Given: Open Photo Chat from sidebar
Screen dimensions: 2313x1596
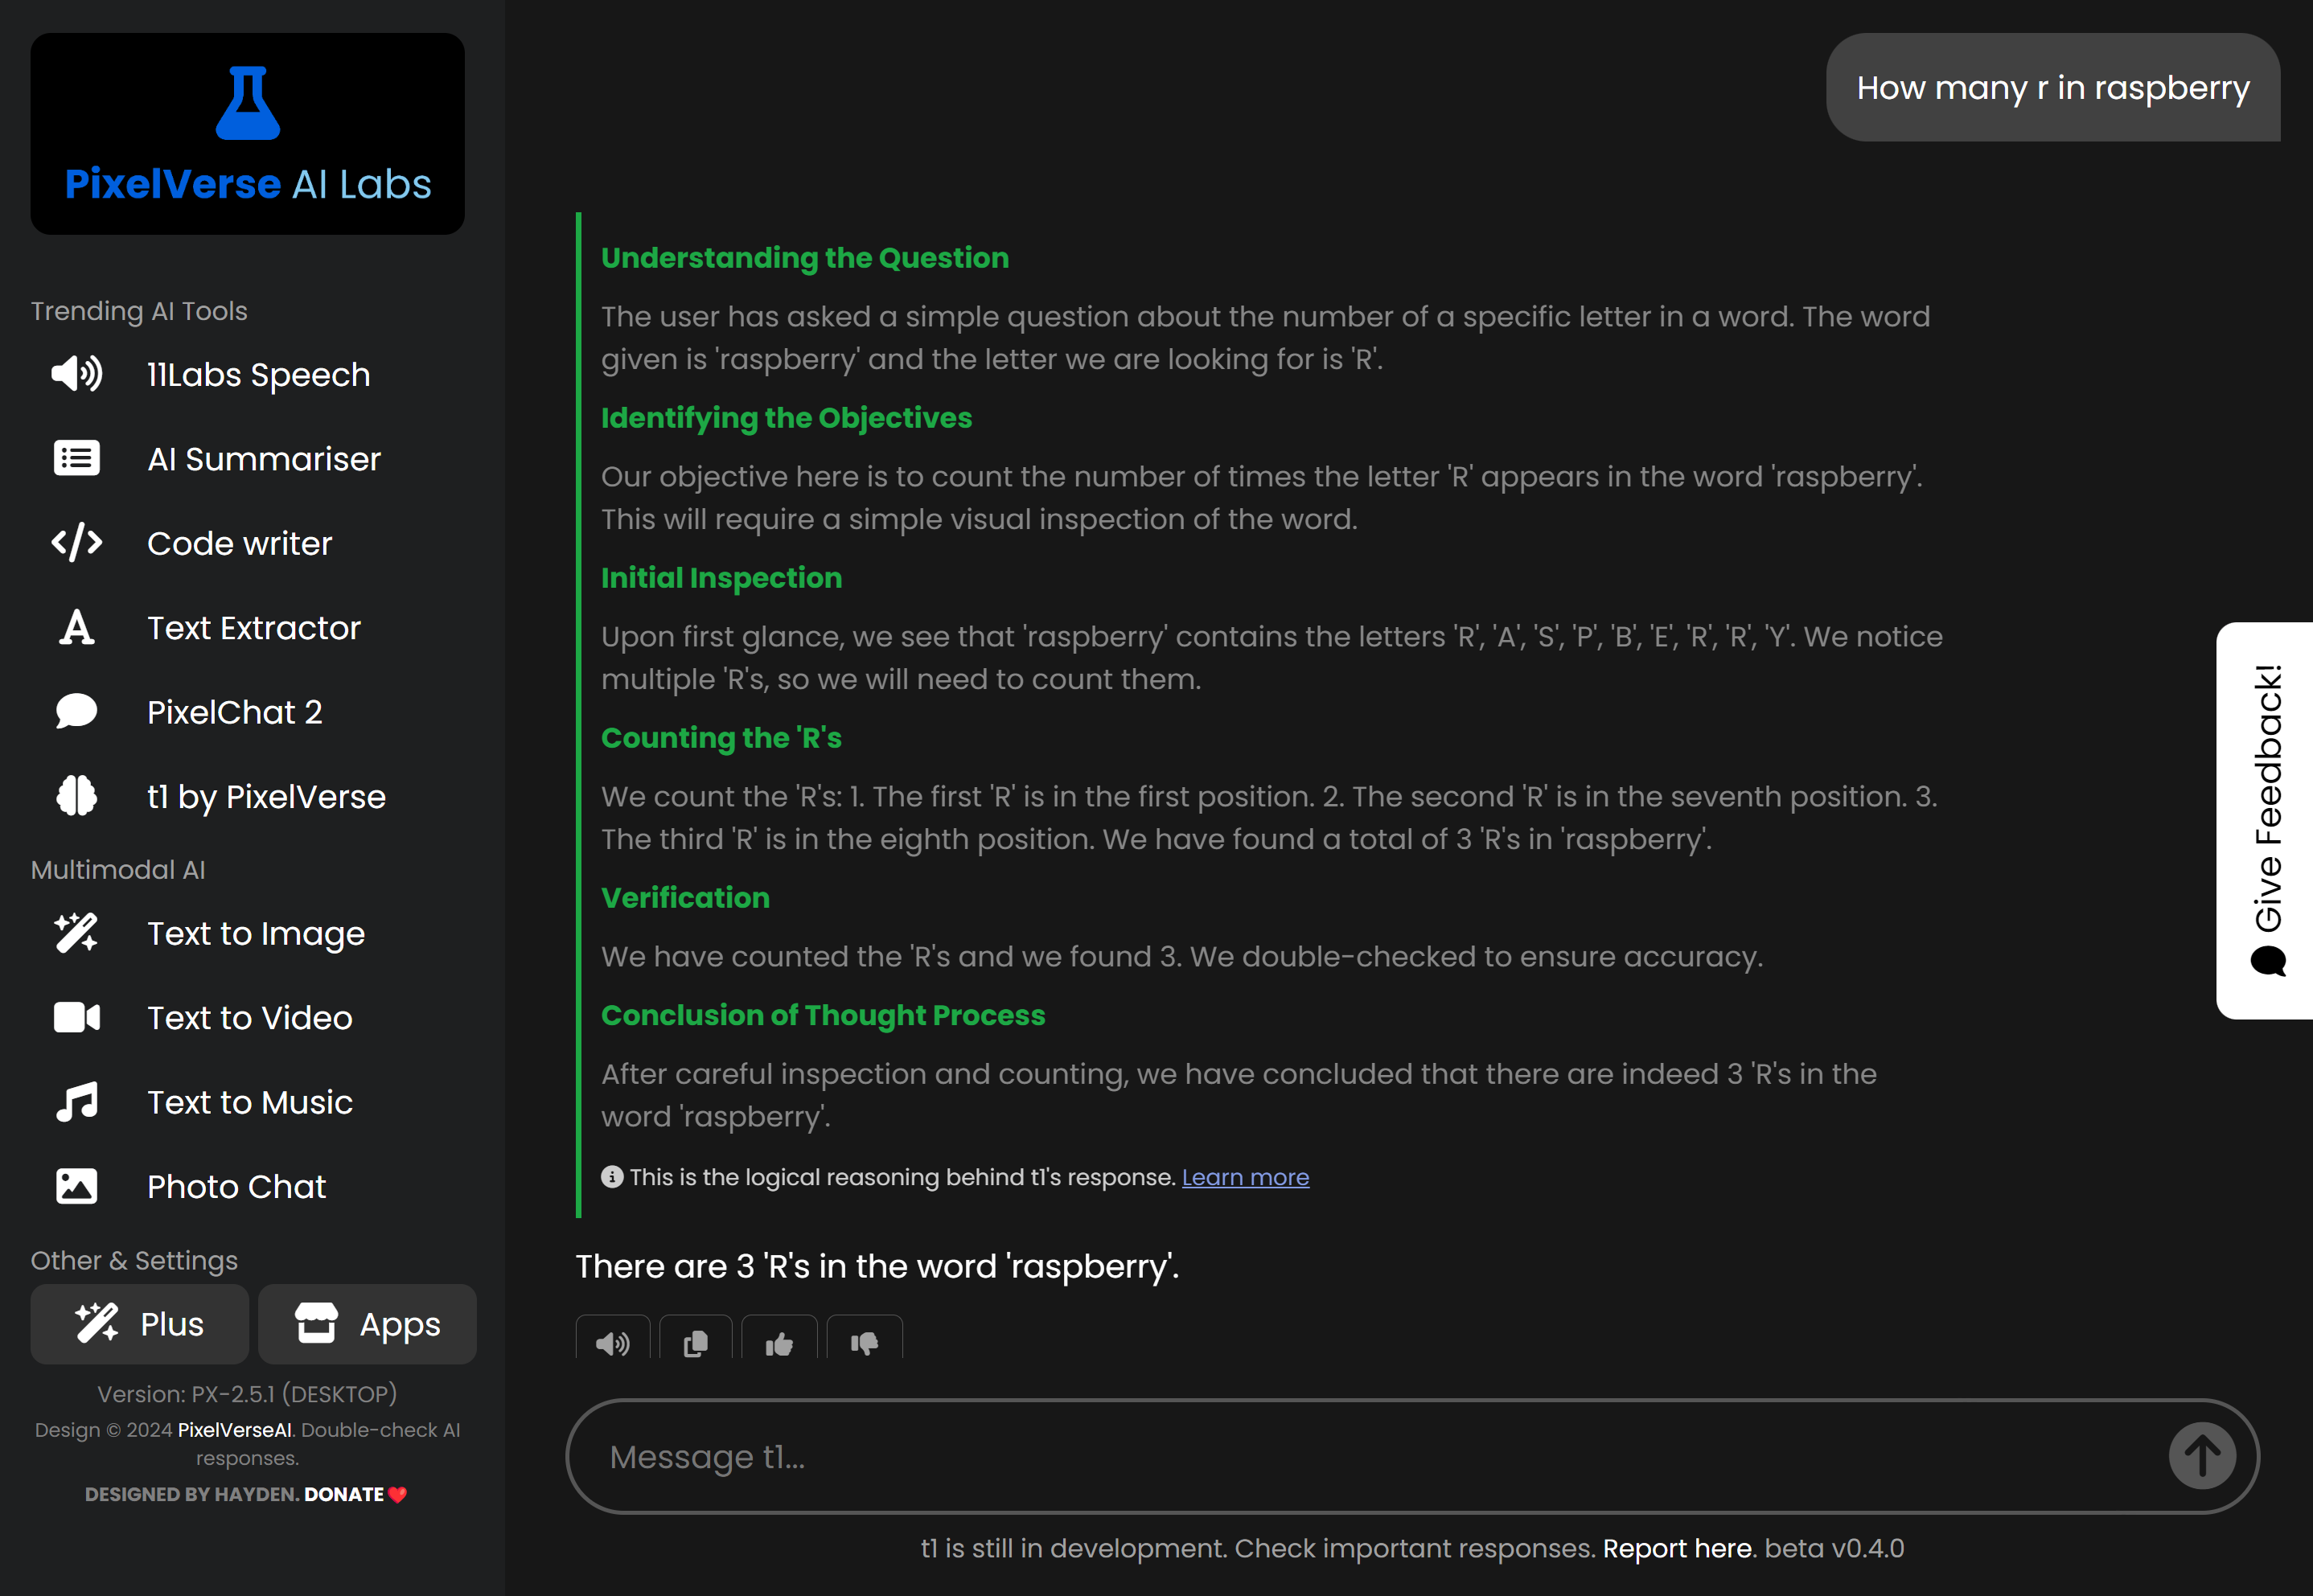Looking at the screenshot, I should click(x=236, y=1187).
